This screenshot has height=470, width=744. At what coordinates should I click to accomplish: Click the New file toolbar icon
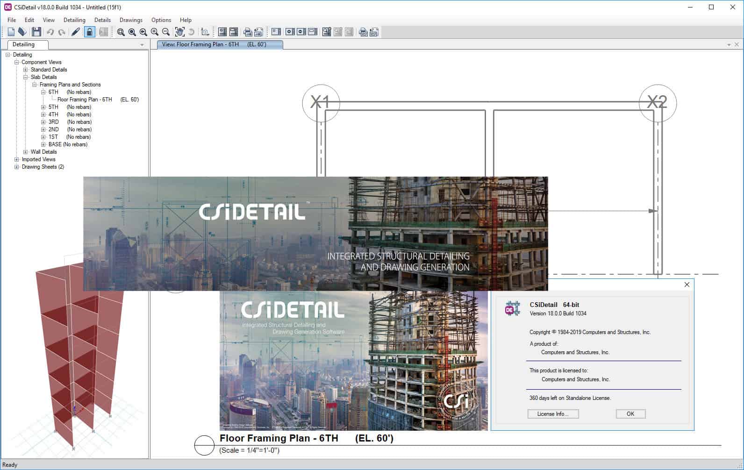[11, 32]
